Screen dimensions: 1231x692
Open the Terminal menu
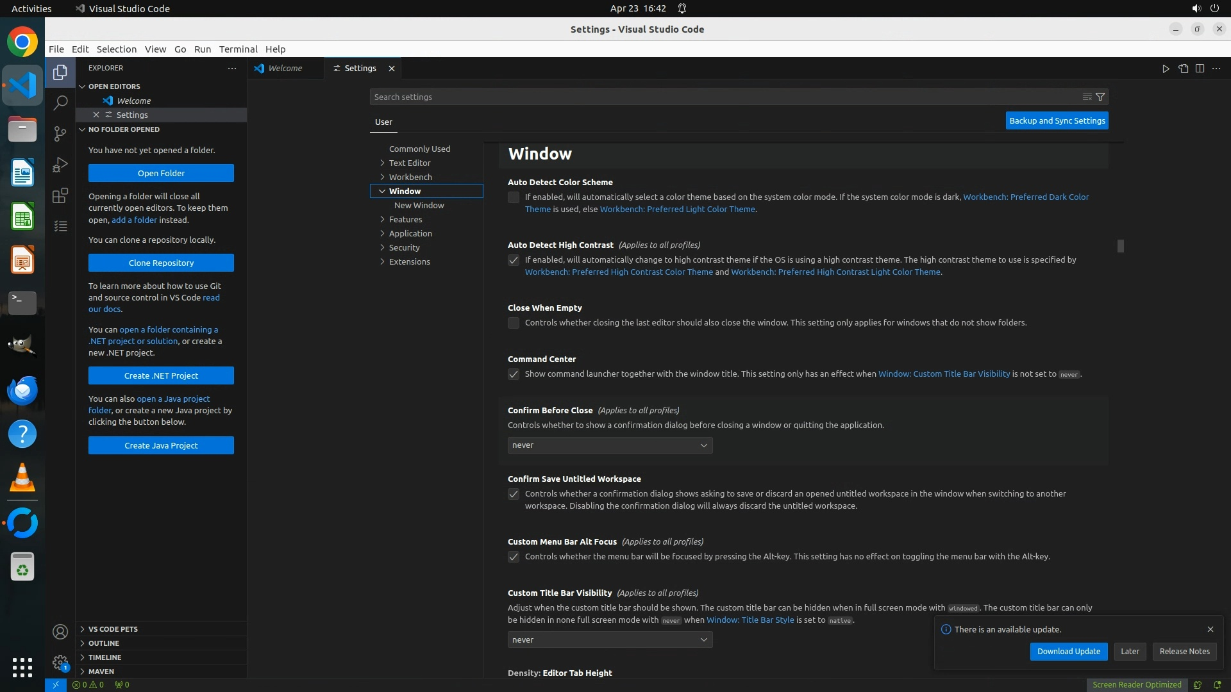(238, 49)
